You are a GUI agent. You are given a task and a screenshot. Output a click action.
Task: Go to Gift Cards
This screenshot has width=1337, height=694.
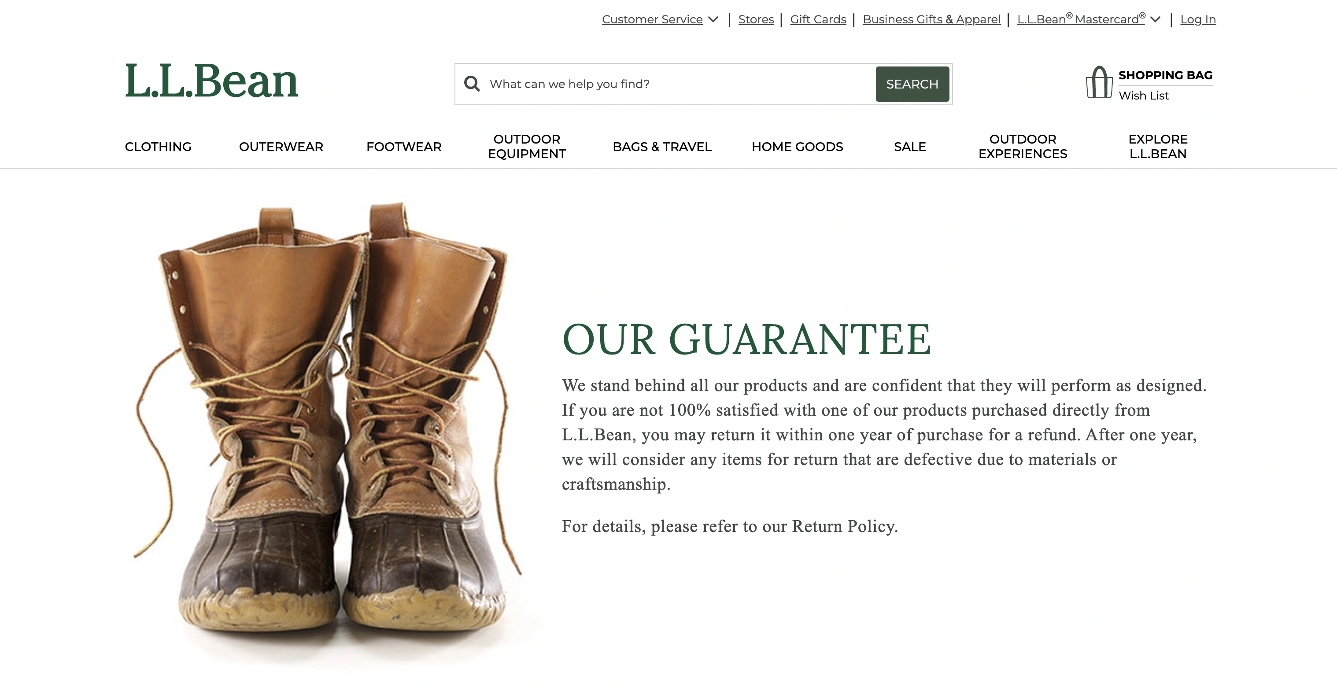818,19
